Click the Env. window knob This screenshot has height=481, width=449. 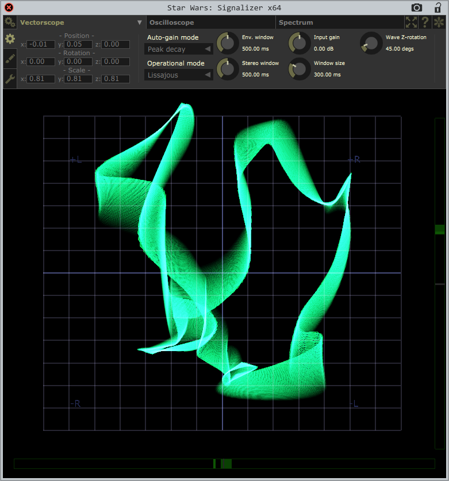click(x=228, y=42)
